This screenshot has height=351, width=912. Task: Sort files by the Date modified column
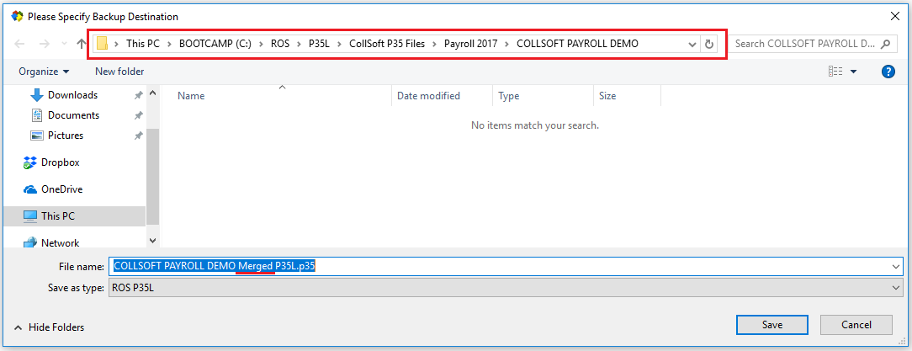pyautogui.click(x=428, y=96)
